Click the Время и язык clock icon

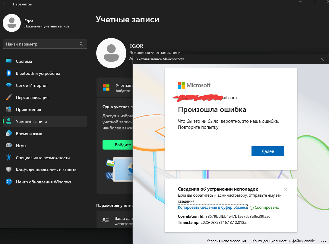(9, 133)
